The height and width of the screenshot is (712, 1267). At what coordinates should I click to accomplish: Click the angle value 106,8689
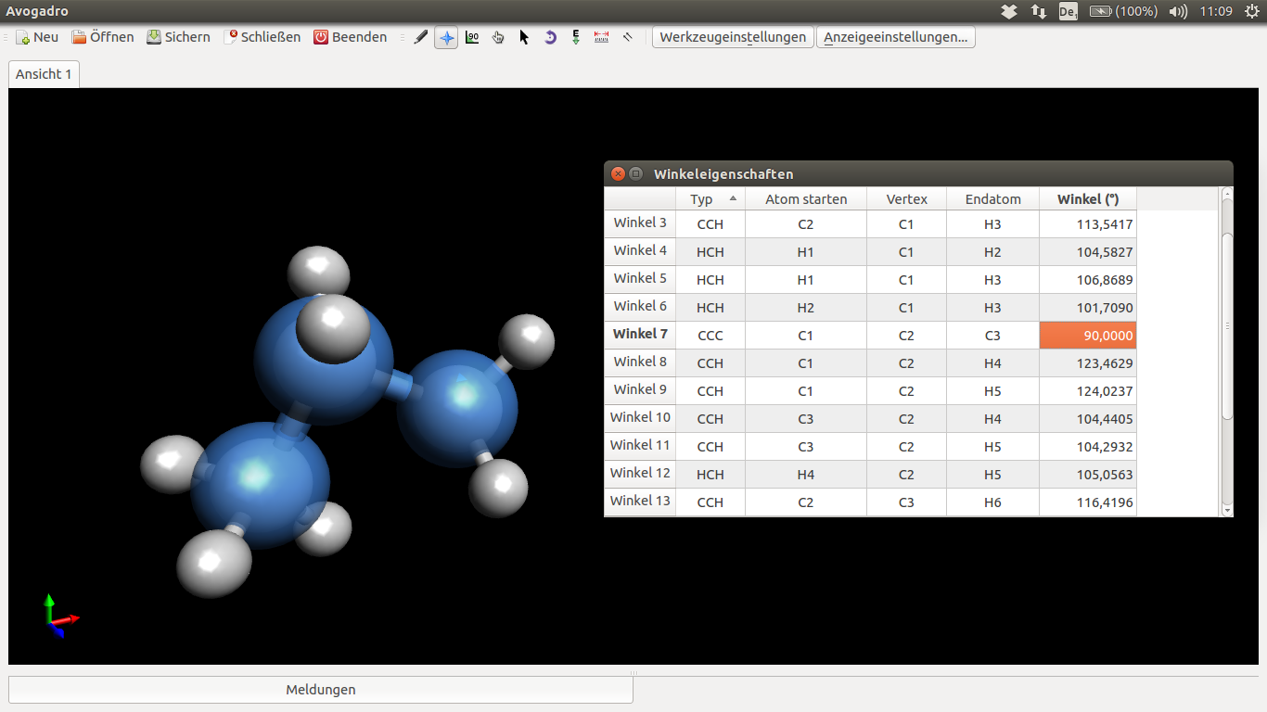(1088, 280)
